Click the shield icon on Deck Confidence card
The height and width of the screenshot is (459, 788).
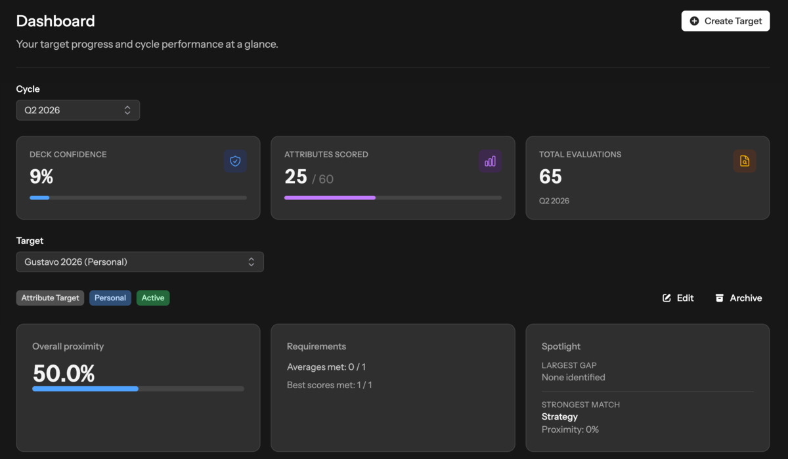[x=235, y=161]
